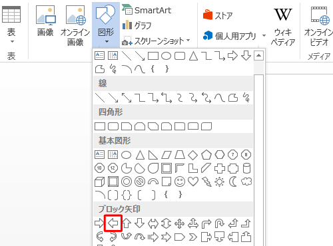Screen dimensions: 333x246
Task: Select the down block arrow in ブロック矢印
Action: coord(140,223)
